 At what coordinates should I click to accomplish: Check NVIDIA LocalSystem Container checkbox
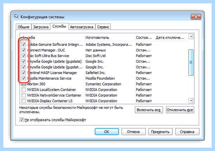[x=24, y=90]
